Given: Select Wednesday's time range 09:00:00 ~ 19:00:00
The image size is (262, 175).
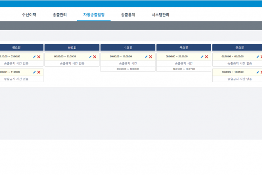Looking at the screenshot, I should [121, 56].
